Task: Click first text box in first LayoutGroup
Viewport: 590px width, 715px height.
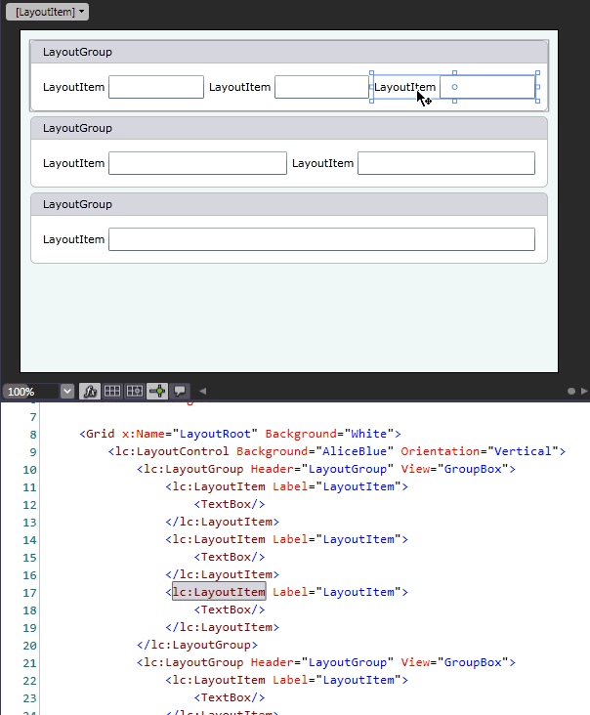Action: 155,87
